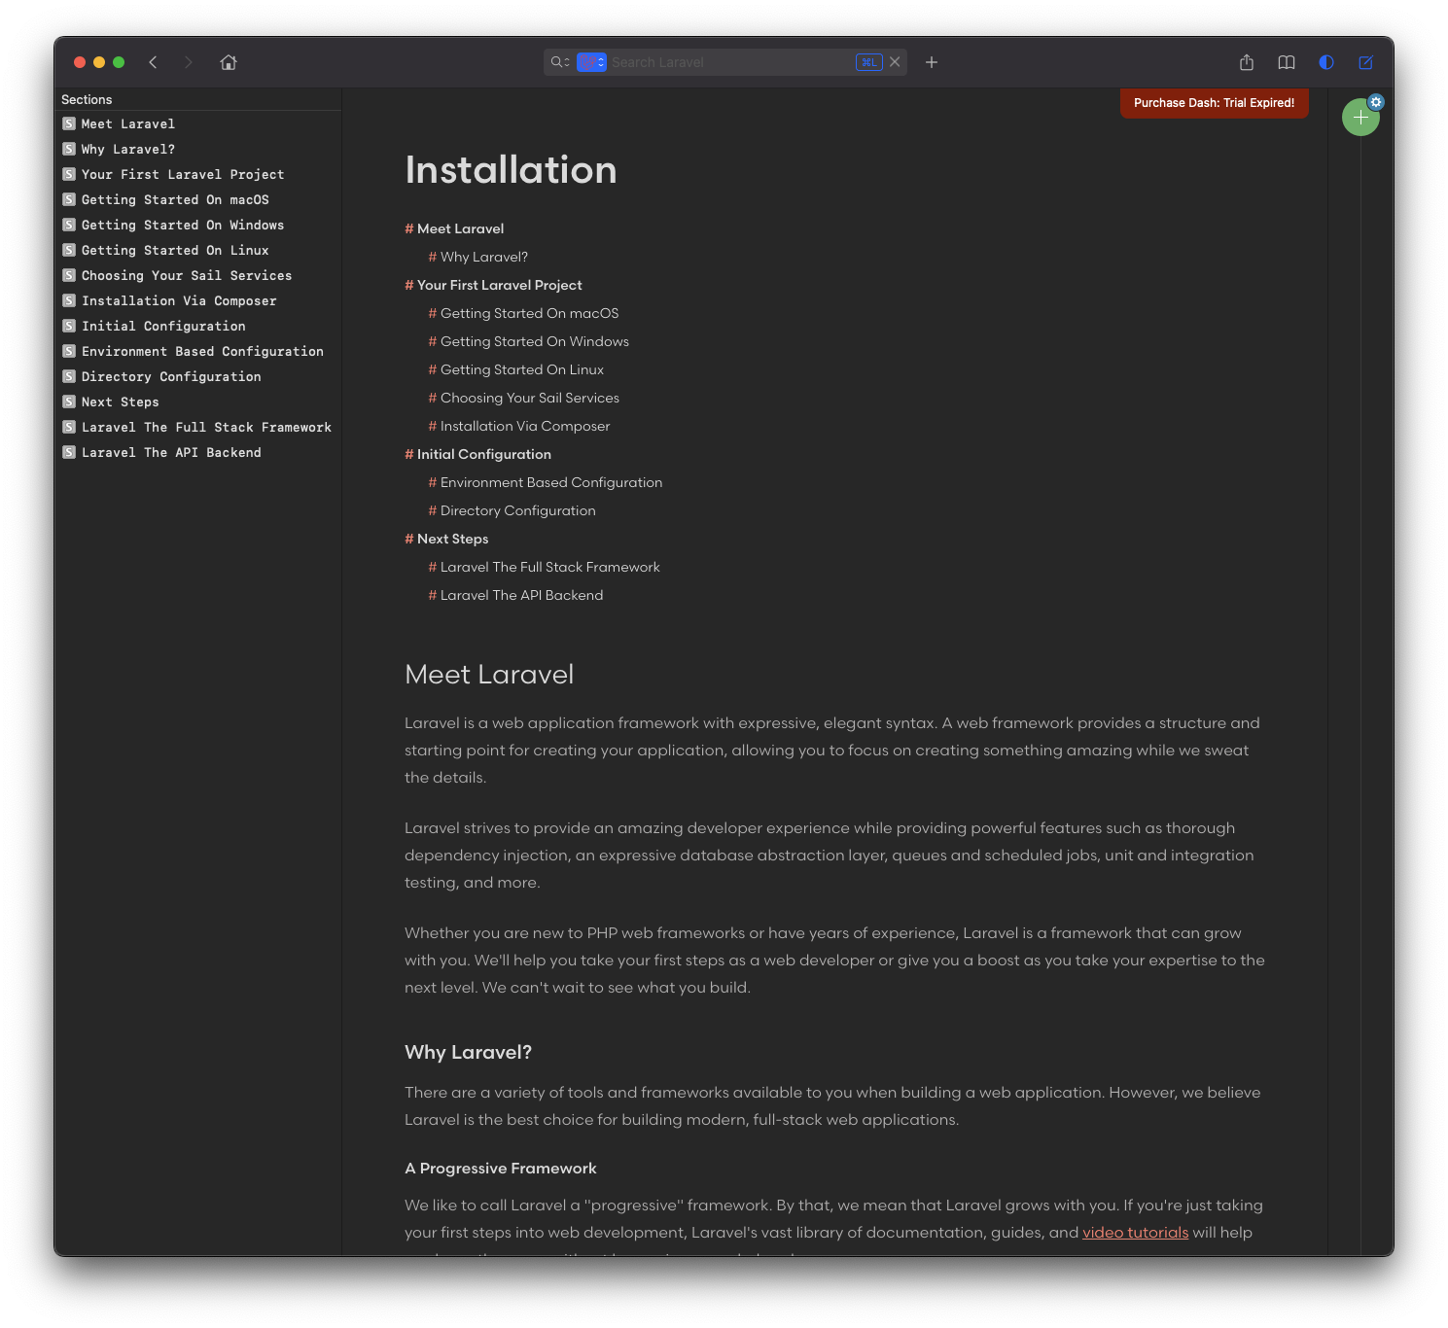This screenshot has height=1328, width=1448.
Task: Open the blue gear badge settings
Action: 1376,102
